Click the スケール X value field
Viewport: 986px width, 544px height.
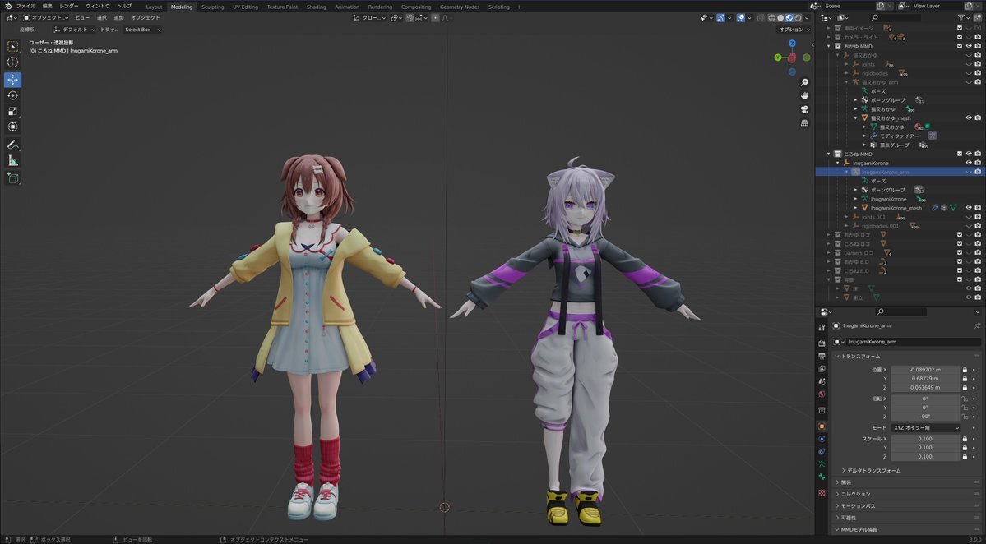click(x=926, y=439)
